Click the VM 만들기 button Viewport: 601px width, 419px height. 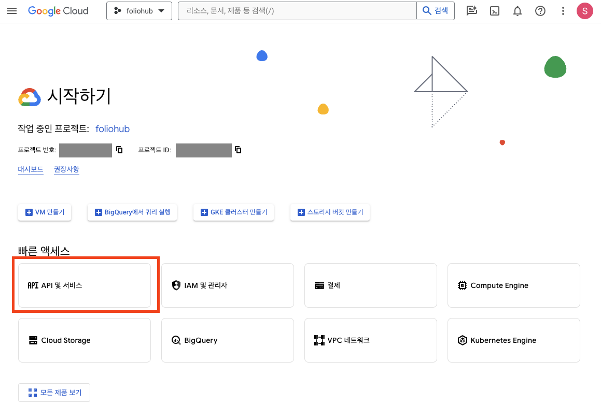coord(45,212)
